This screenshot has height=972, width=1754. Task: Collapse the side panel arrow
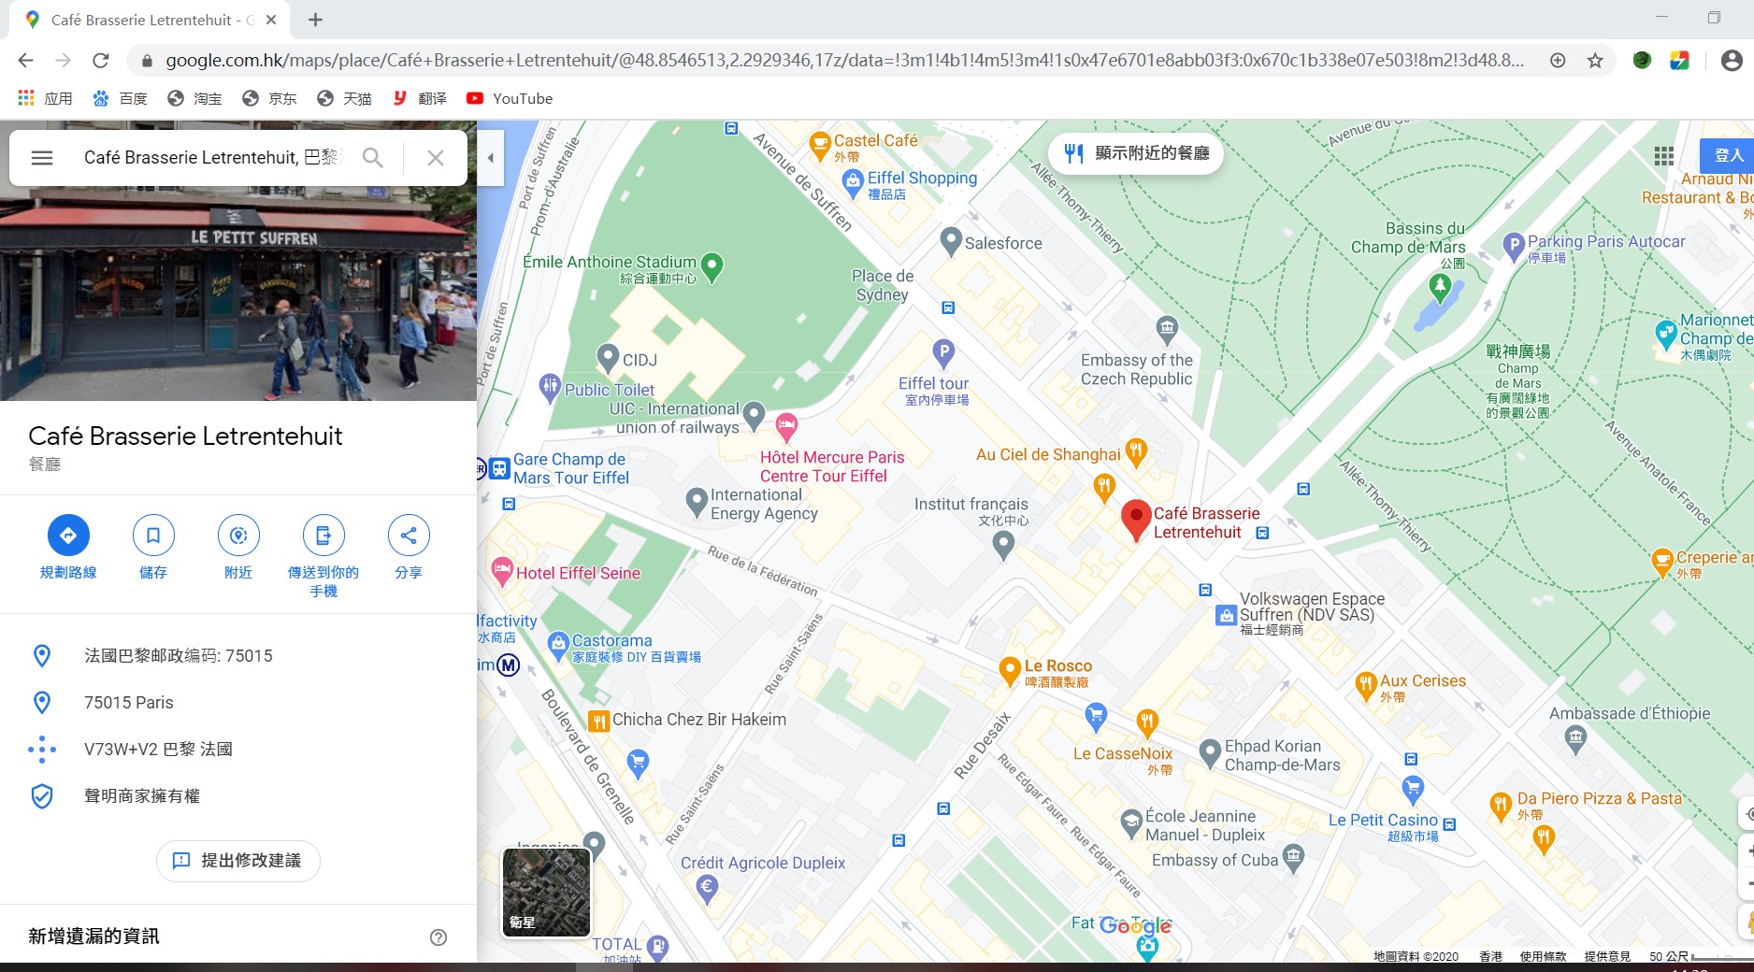coord(490,158)
